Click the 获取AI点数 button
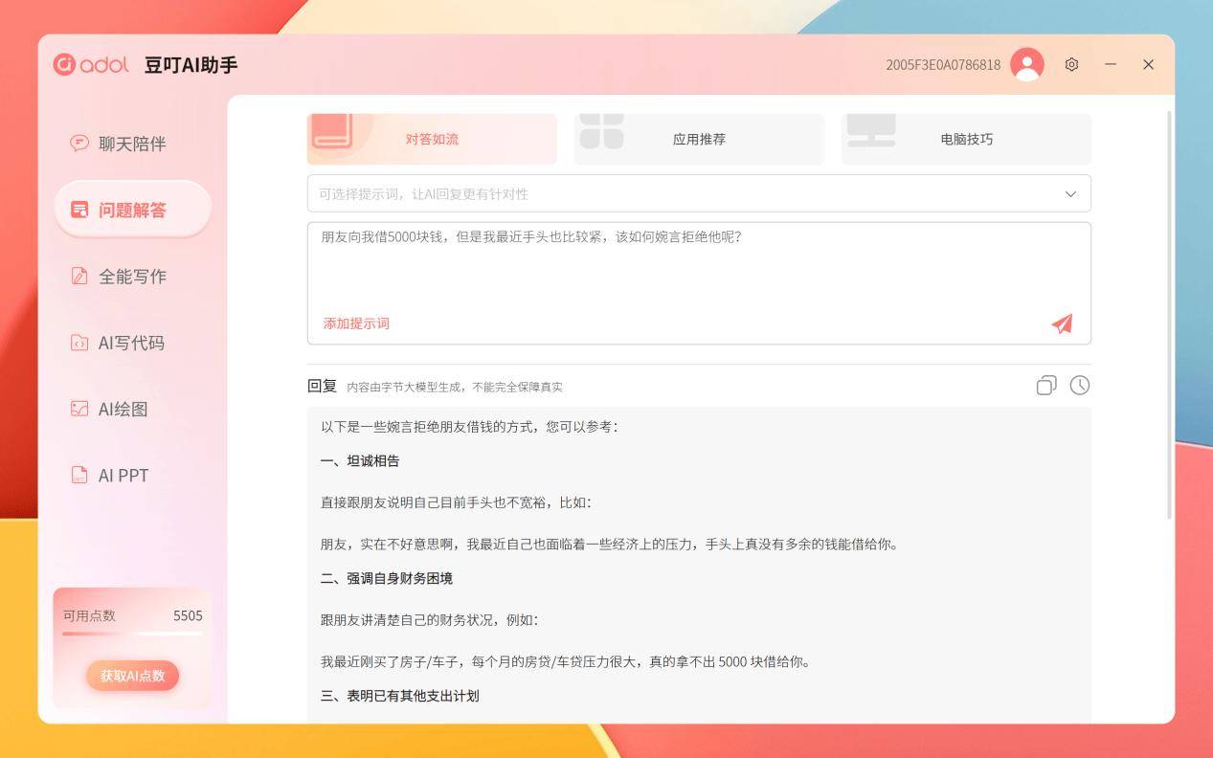 pos(132,676)
